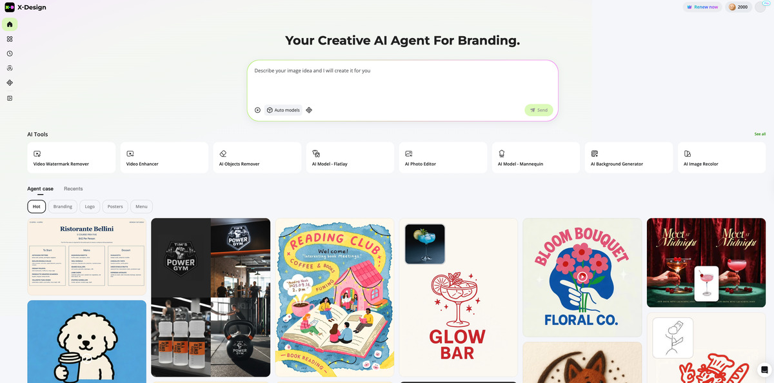Open the Glow Bar logo thumbnail
774x383 pixels.
(459, 297)
